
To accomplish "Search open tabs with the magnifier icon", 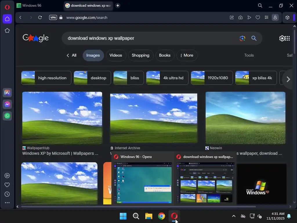I will (x=260, y=6).
